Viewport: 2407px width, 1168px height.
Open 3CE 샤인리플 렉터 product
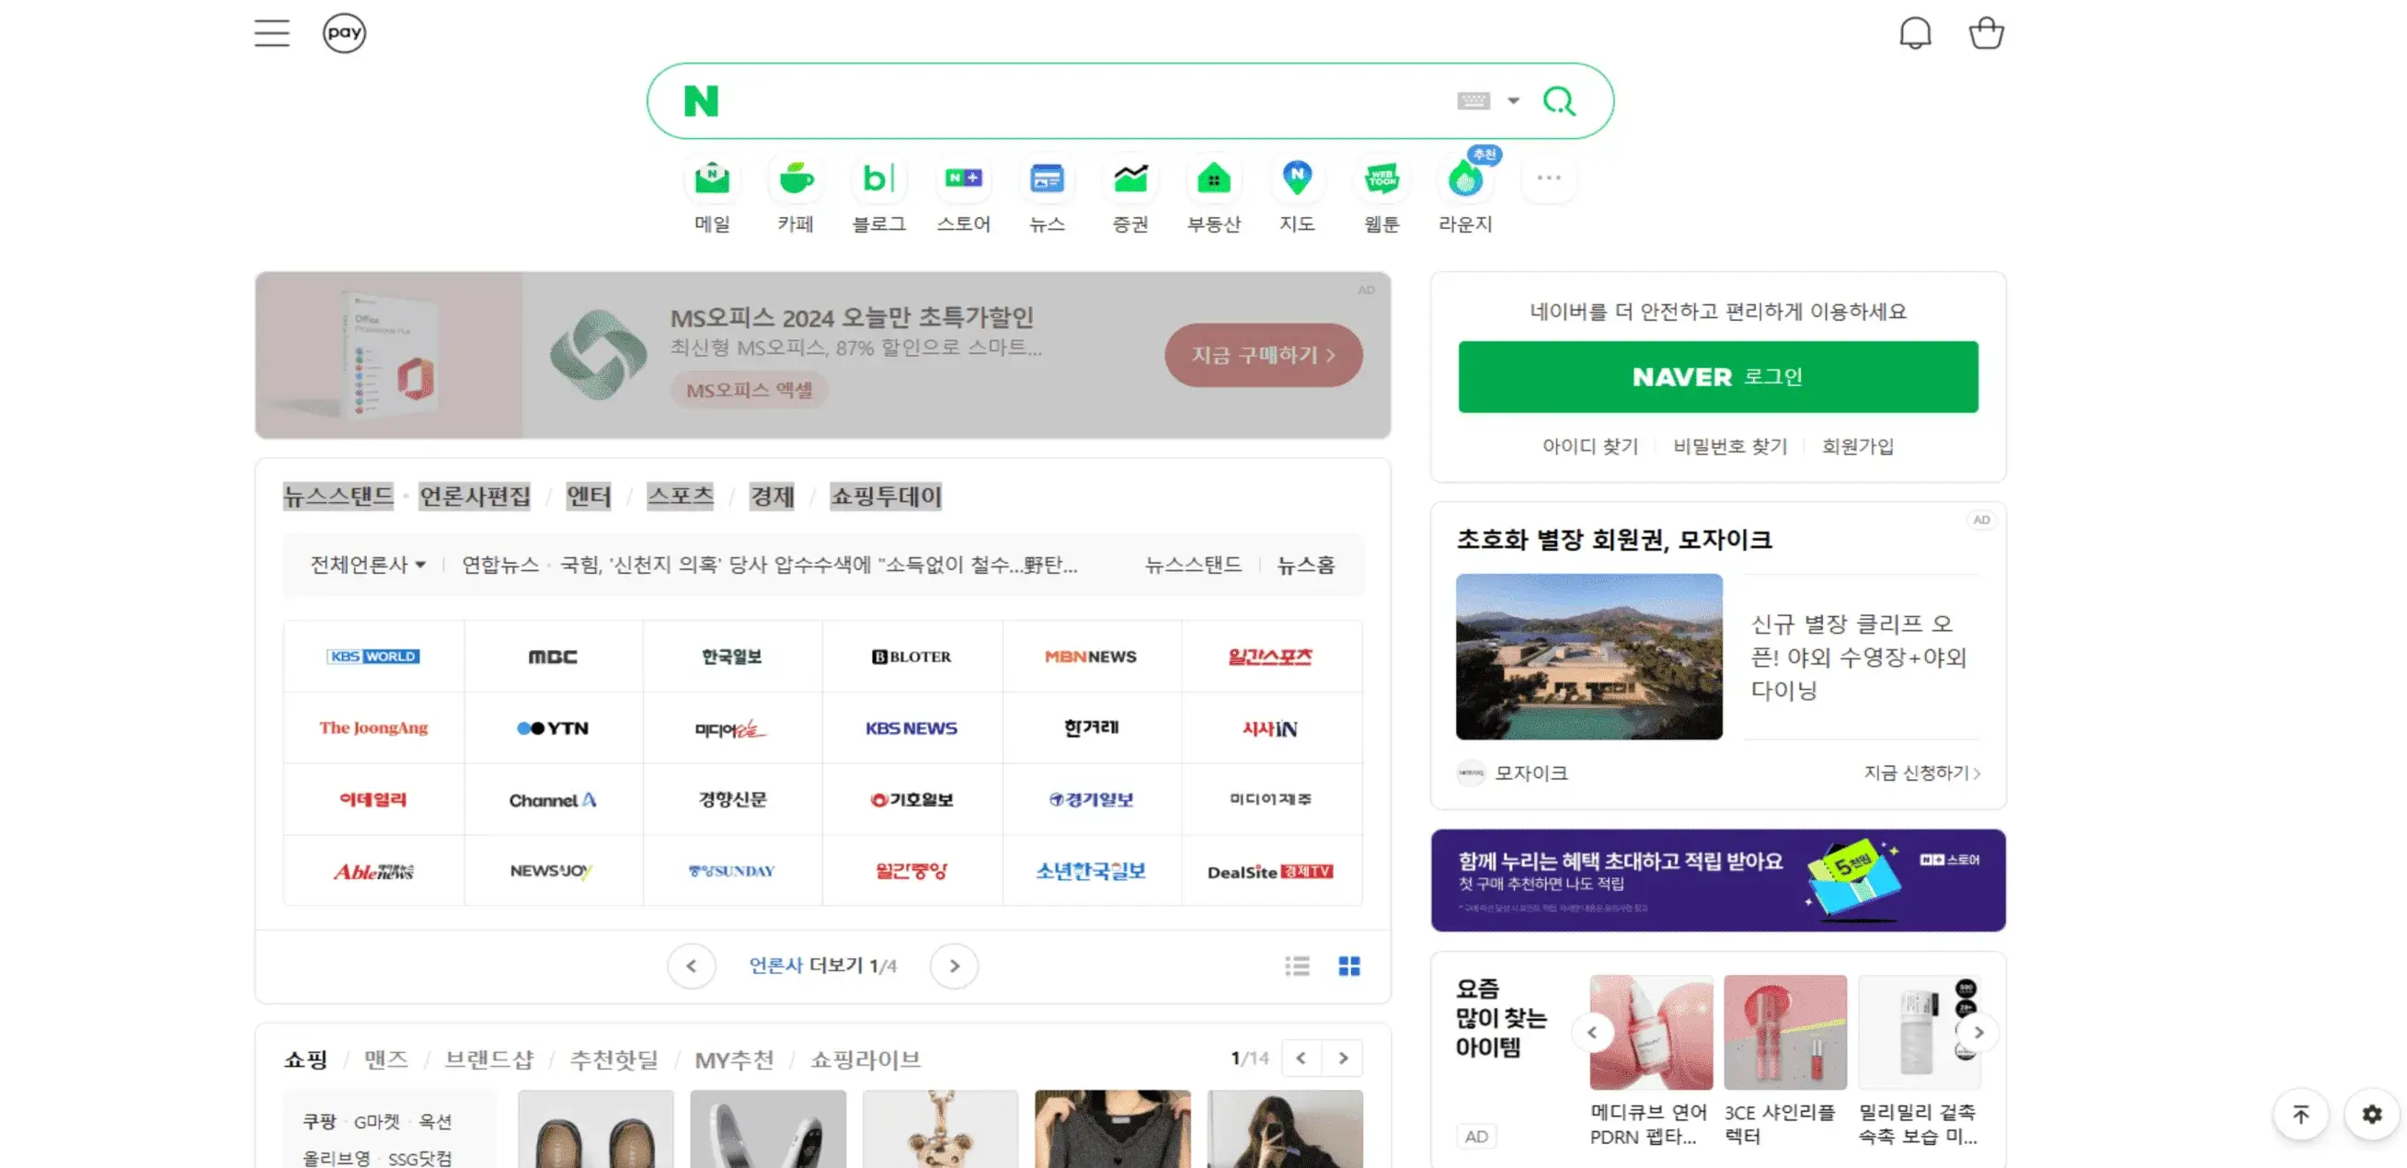[1784, 1060]
